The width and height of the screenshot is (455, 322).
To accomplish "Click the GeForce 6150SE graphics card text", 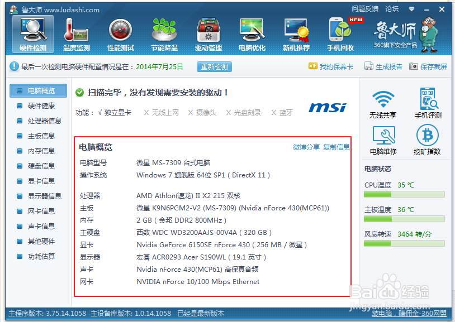I will (221, 245).
